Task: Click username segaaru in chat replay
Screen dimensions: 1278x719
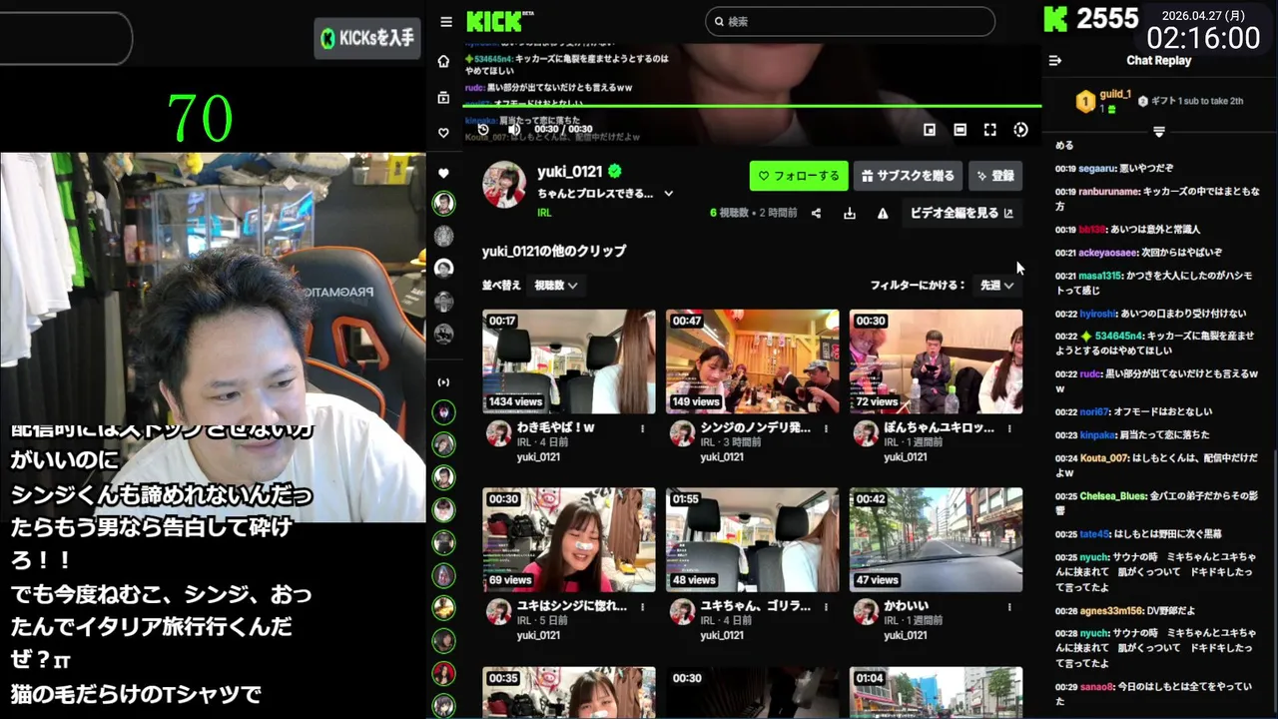Action: (1096, 169)
